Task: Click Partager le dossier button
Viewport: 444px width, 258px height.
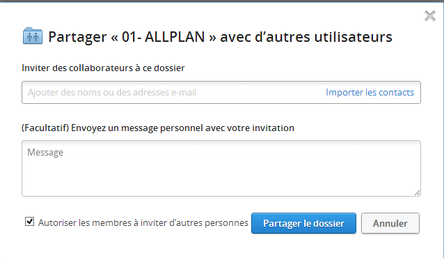Action: (x=303, y=223)
